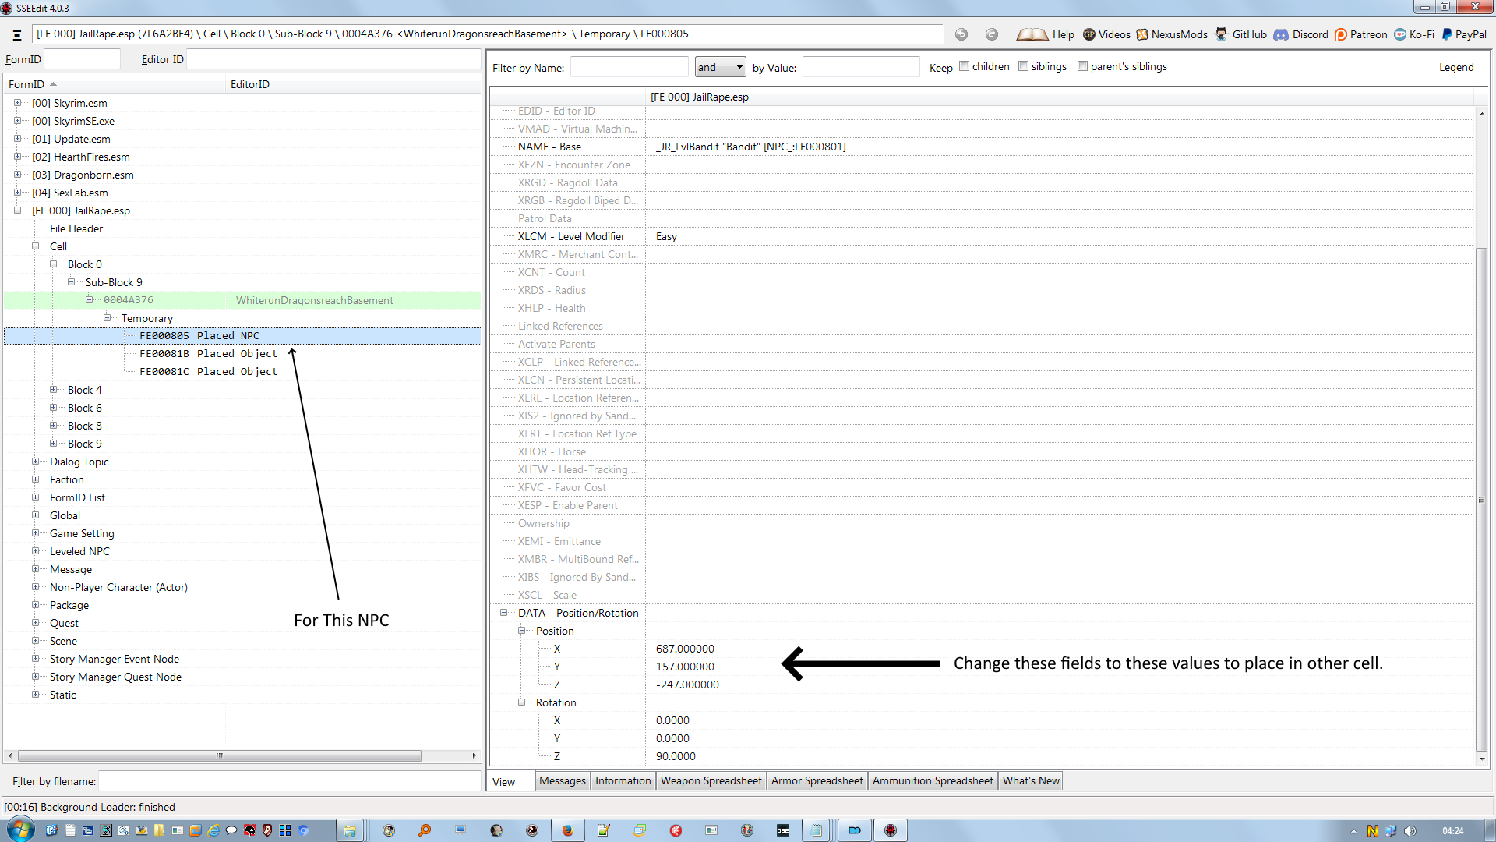Expand the Dialog Topic group

pyautogui.click(x=35, y=462)
